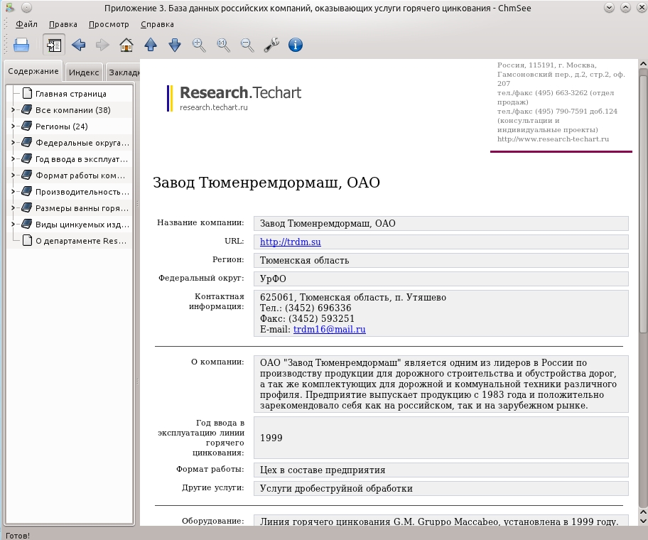Select О департаменте Research tree item
The image size is (648, 540).
point(80,241)
